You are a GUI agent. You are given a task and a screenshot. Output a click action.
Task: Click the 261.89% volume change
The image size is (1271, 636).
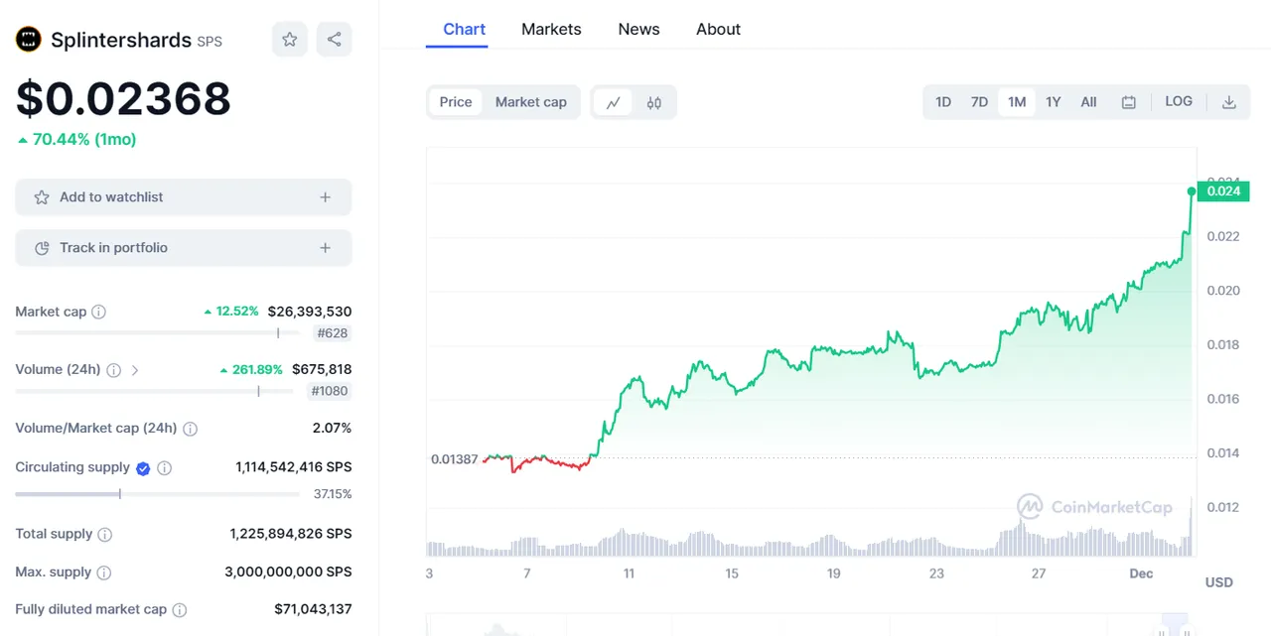click(x=251, y=370)
